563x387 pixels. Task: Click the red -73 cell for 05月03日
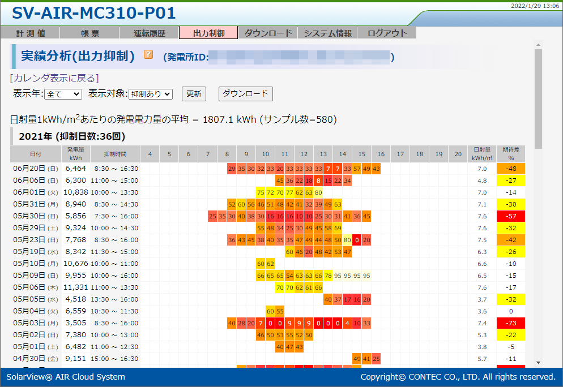[510, 323]
